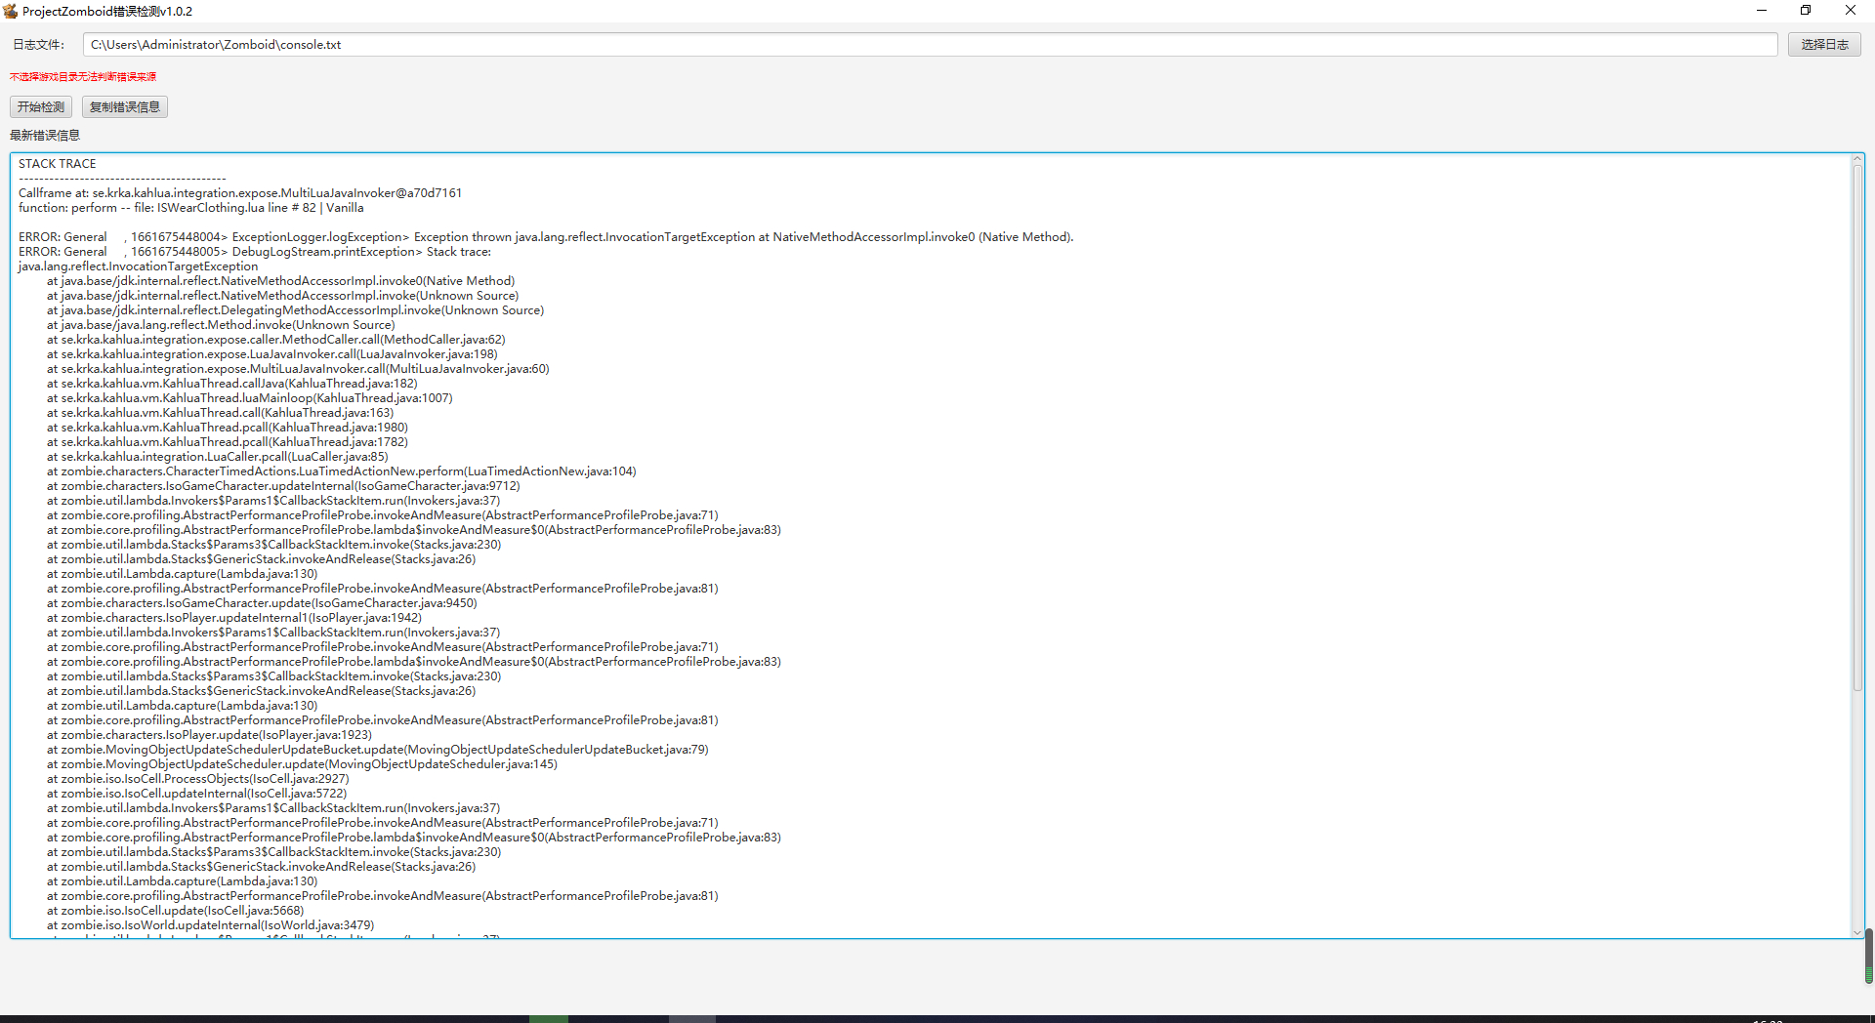The height and width of the screenshot is (1023, 1875).
Task: Click the IsoGameCharacter.java:9450 update line
Action: [262, 603]
